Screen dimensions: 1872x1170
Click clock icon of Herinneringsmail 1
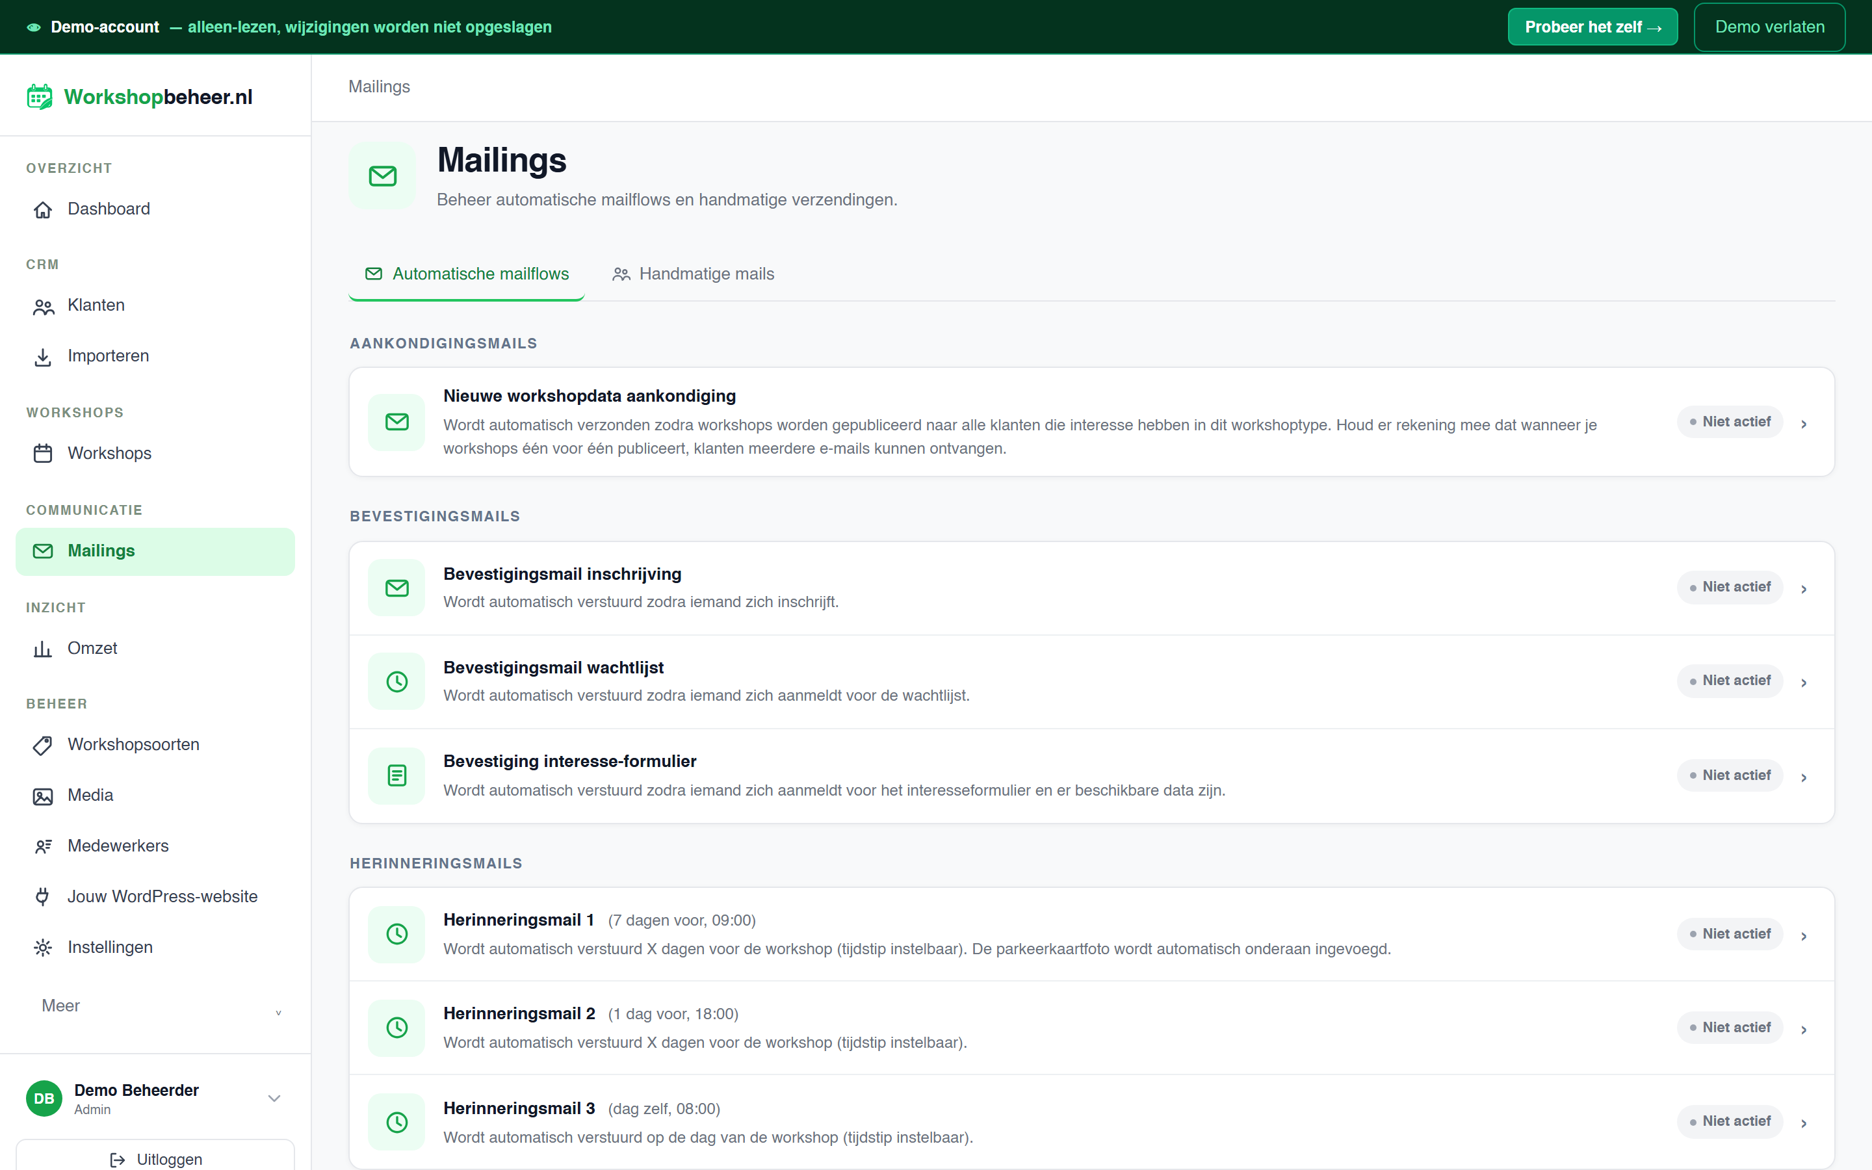[x=397, y=934]
